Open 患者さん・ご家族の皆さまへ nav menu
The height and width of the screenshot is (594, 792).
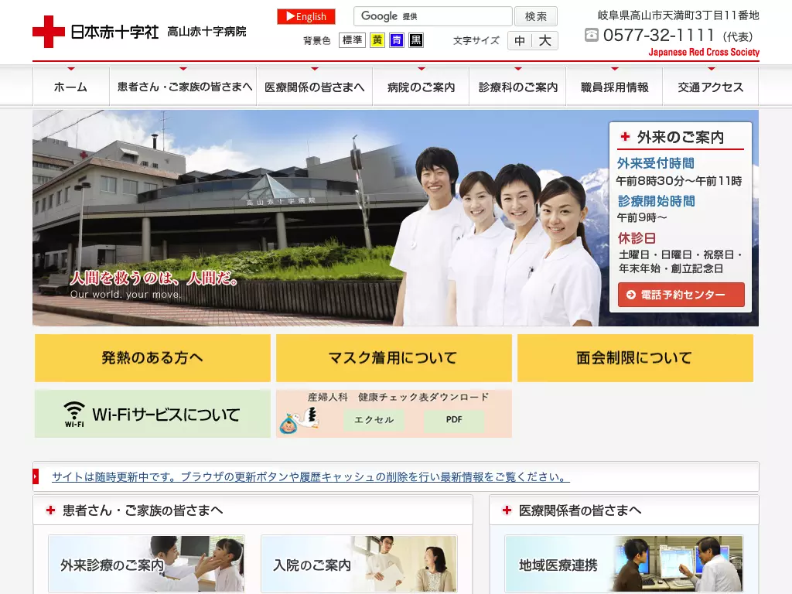tap(183, 87)
